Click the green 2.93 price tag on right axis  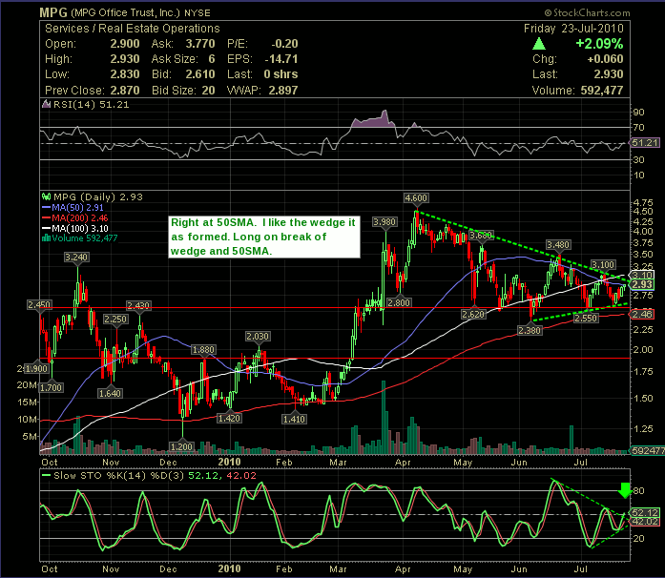coord(642,284)
